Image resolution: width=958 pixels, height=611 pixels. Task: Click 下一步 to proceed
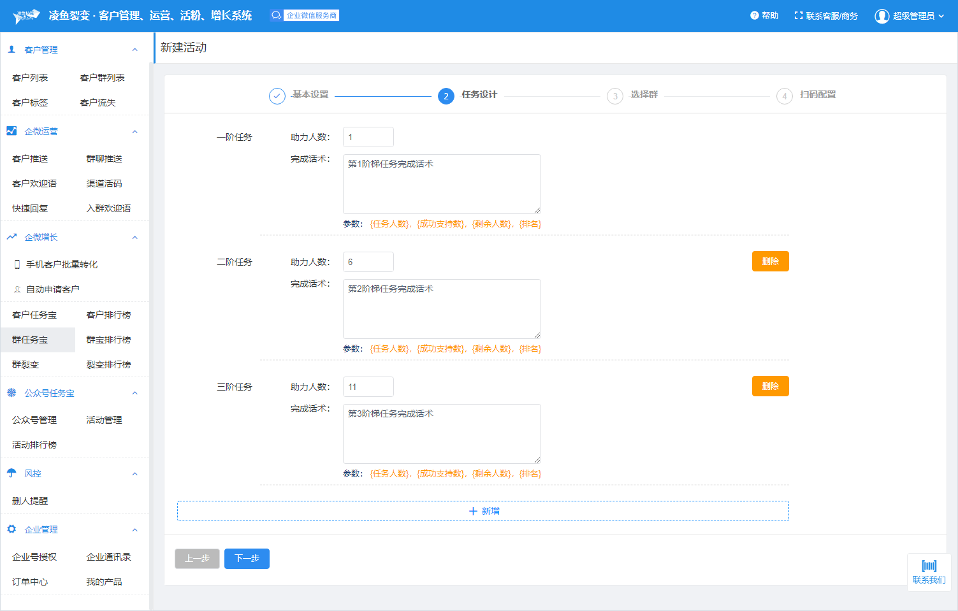247,558
